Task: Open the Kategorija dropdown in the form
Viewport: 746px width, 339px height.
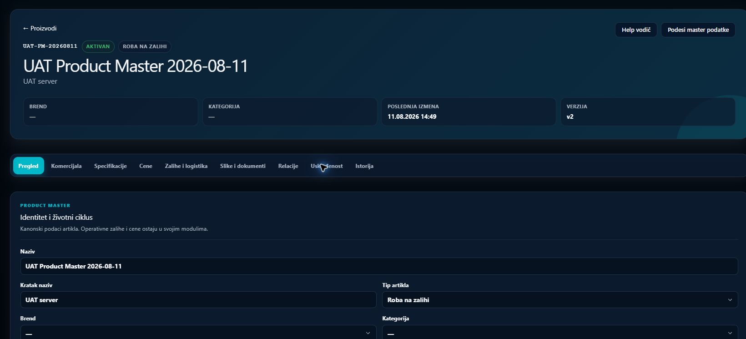Action: (560, 333)
